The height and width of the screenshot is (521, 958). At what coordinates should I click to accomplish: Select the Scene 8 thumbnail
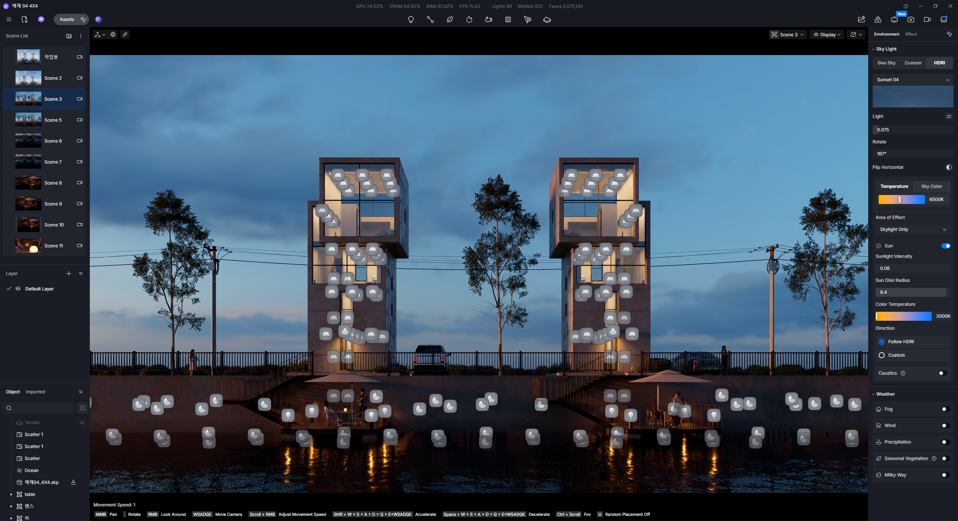click(x=28, y=183)
